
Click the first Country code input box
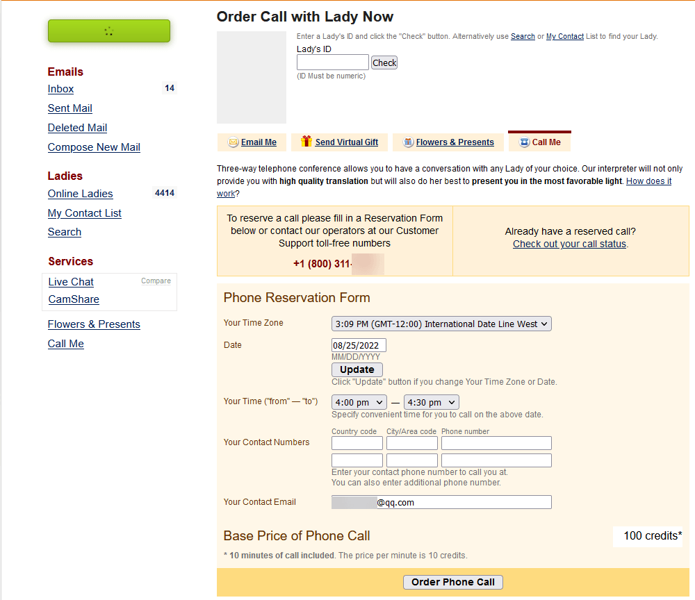coord(357,443)
